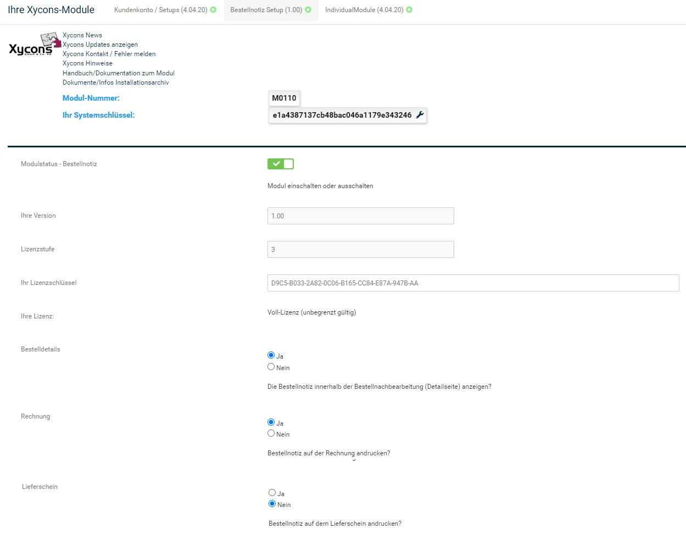Open the Kundenkonto / Setups tab

pos(165,10)
